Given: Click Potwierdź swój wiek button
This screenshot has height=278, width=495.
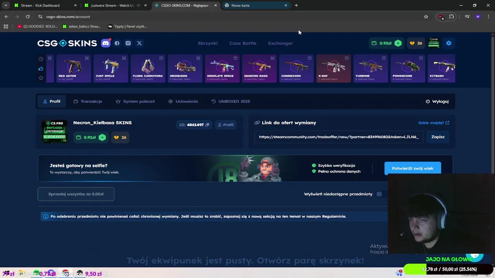Looking at the screenshot, I should tap(413, 168).
